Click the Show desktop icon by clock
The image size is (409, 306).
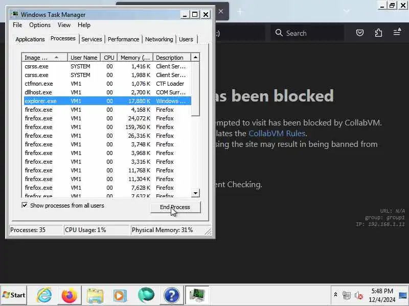pyautogui.click(x=403, y=295)
